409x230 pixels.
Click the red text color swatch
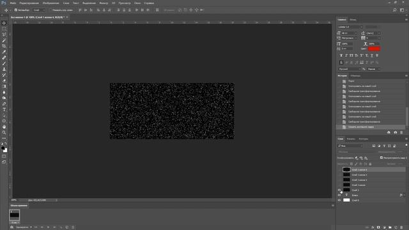point(374,49)
